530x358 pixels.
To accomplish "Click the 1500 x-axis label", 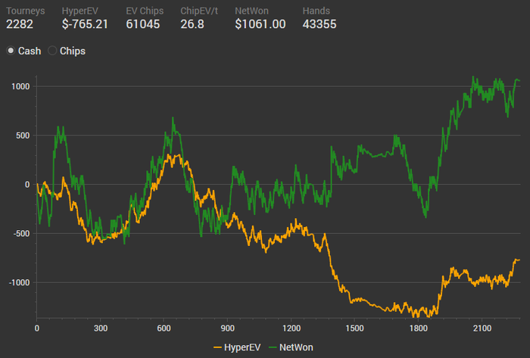I will 354,328.
